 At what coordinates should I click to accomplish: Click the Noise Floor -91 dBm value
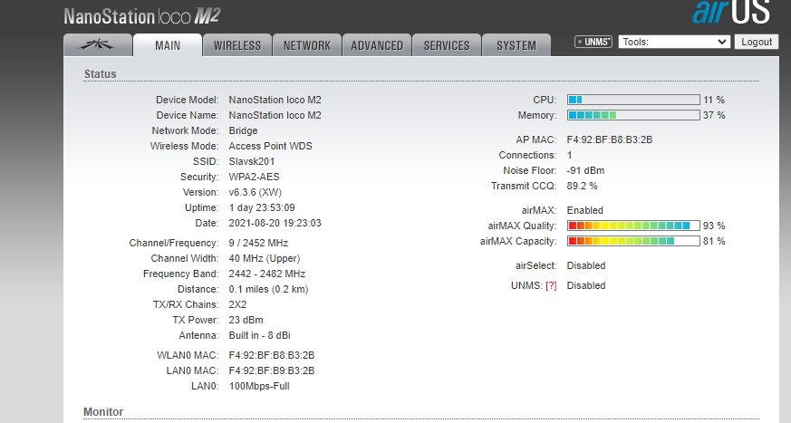pos(585,170)
